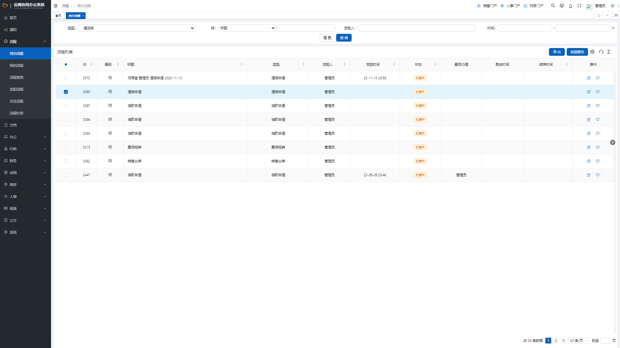620x348 pixels.
Task: Expand the 人事 sidebar menu
Action: (x=26, y=197)
